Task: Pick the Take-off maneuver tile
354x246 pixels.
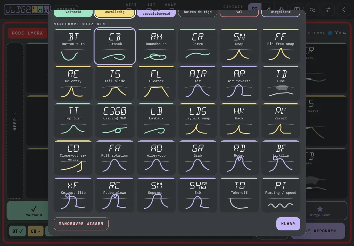Action: click(239, 195)
